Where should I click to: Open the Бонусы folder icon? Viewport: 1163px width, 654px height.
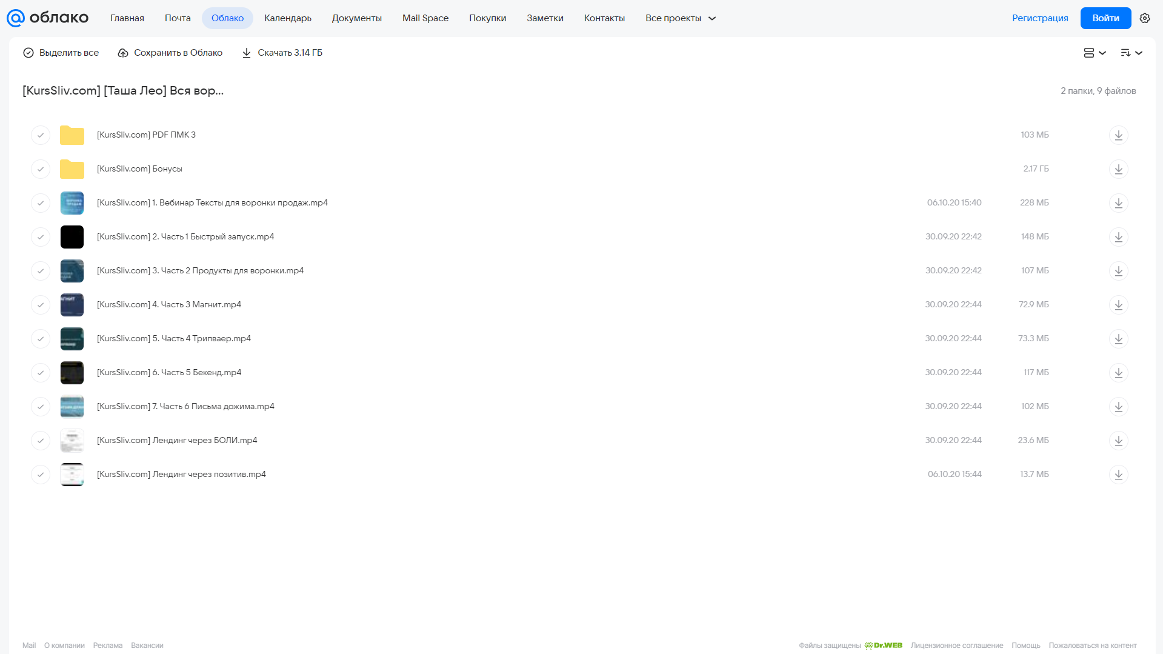72,169
